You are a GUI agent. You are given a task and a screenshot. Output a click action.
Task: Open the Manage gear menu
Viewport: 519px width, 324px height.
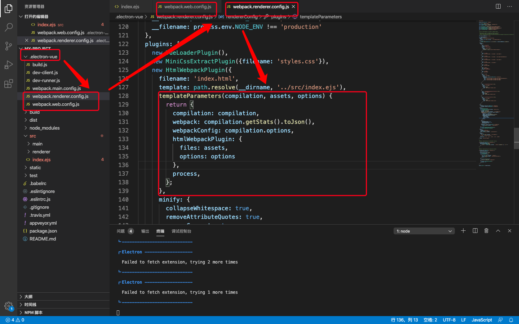[9, 306]
